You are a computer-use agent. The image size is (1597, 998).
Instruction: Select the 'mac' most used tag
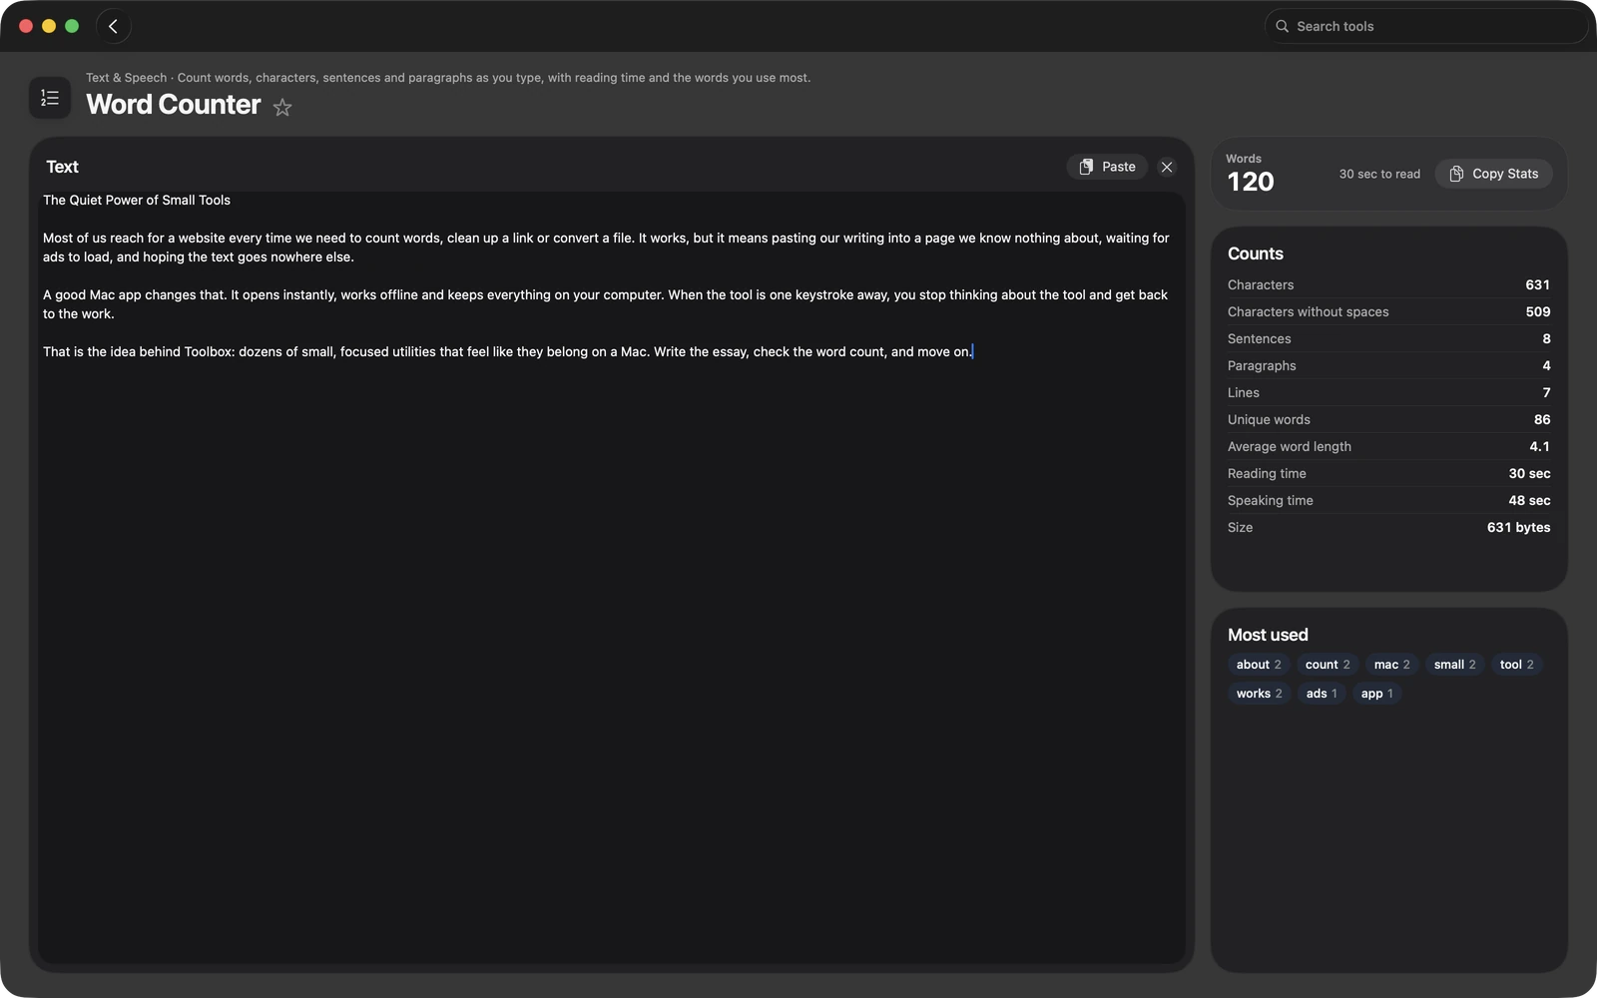[1392, 665]
